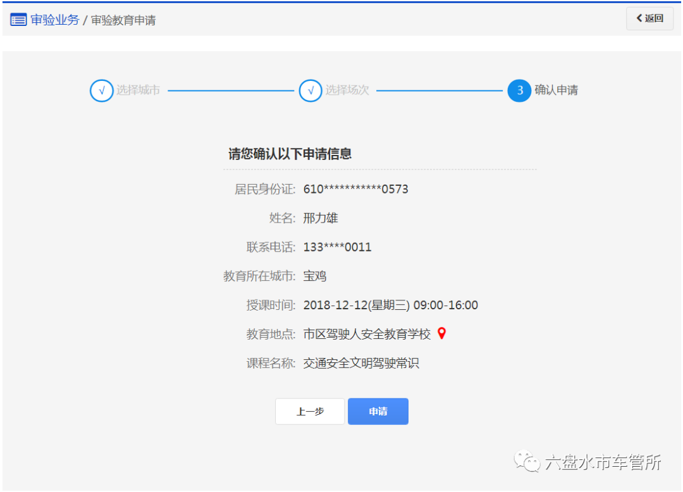Select the 选择场次 step label
The width and height of the screenshot is (683, 492).
[348, 90]
